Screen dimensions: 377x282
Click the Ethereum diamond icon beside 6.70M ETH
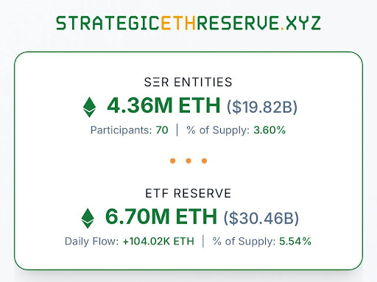(88, 218)
